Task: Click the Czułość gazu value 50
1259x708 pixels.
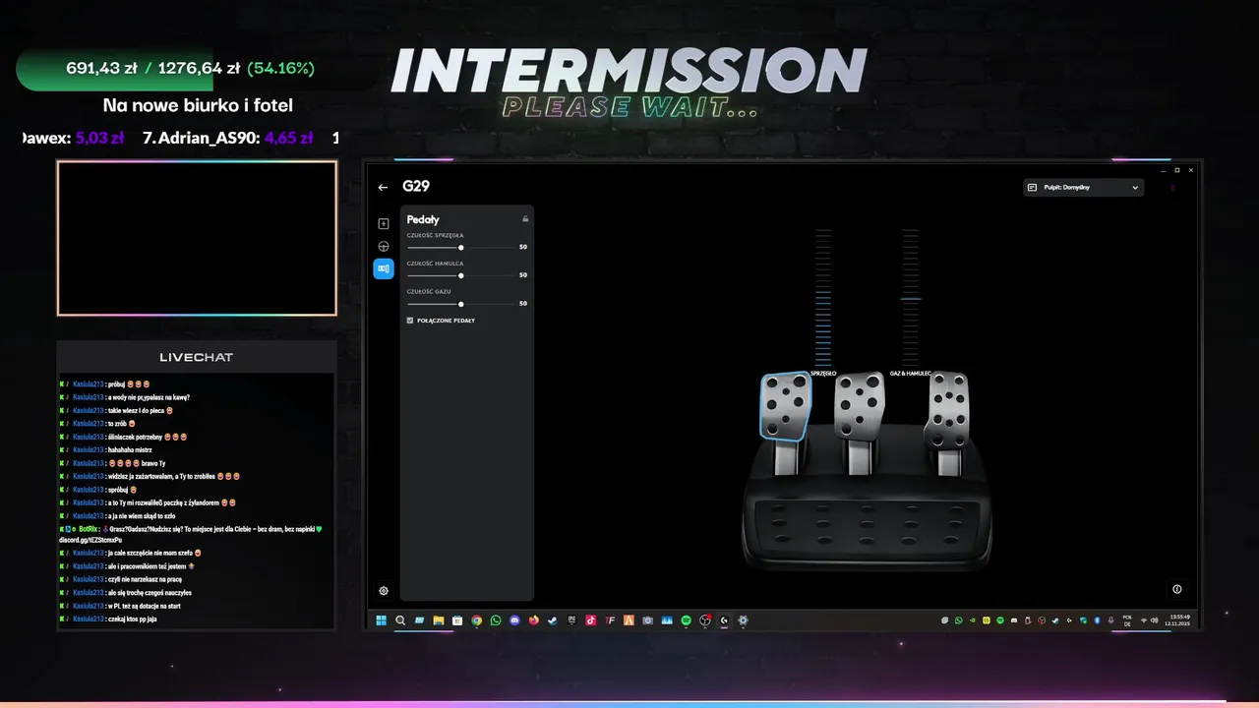Action: 523,304
